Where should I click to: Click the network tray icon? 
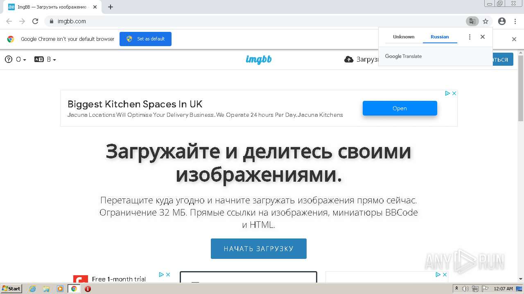click(475, 289)
